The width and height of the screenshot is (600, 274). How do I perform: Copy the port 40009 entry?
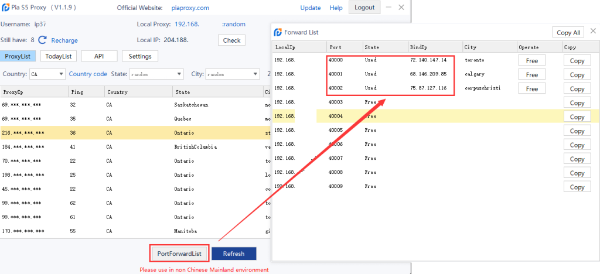(x=577, y=187)
